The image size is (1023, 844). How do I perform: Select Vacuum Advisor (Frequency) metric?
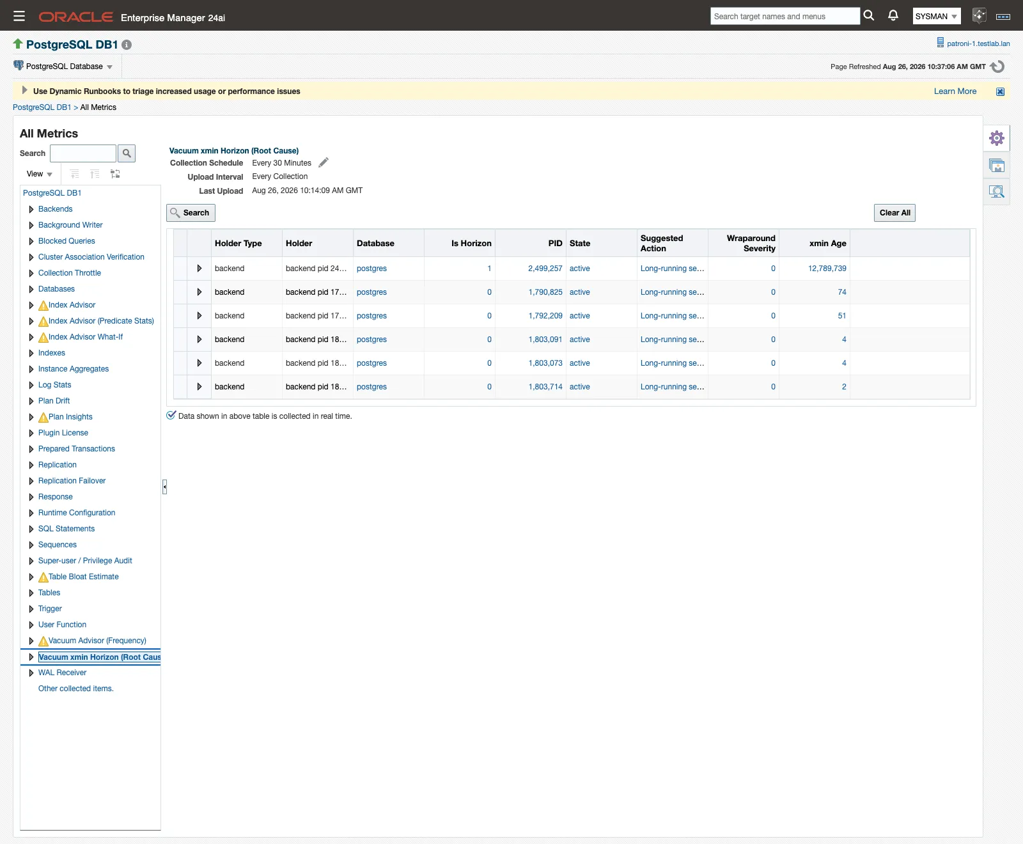(x=97, y=641)
